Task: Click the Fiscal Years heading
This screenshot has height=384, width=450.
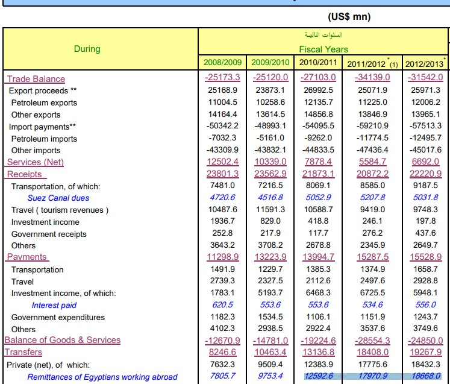Action: (x=323, y=49)
